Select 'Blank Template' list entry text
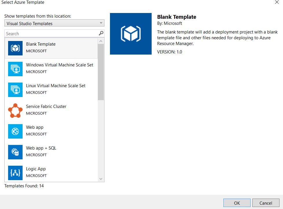The width and height of the screenshot is (283, 209). coord(41,44)
